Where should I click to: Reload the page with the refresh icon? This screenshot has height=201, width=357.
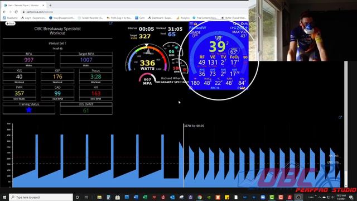coord(16,12)
